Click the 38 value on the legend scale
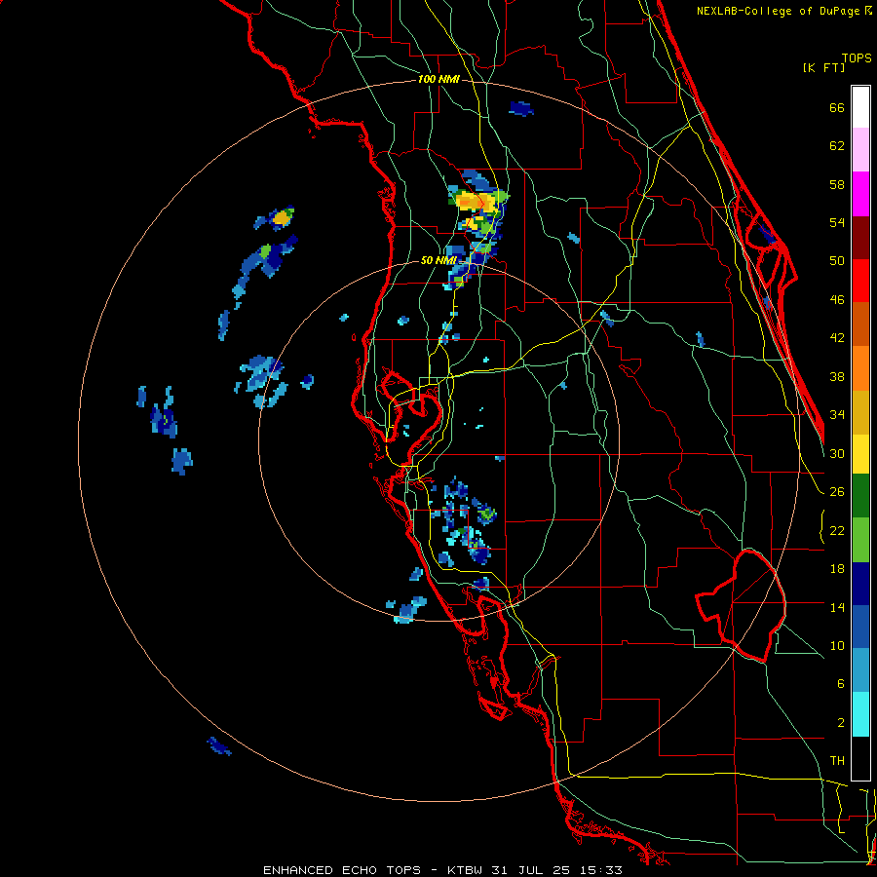Viewport: 877px width, 877px height. click(837, 376)
